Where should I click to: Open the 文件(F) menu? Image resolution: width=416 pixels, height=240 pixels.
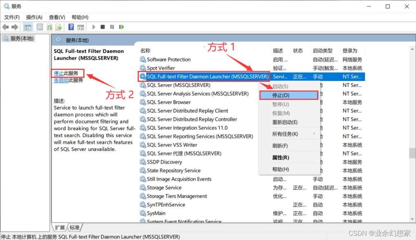click(12, 17)
